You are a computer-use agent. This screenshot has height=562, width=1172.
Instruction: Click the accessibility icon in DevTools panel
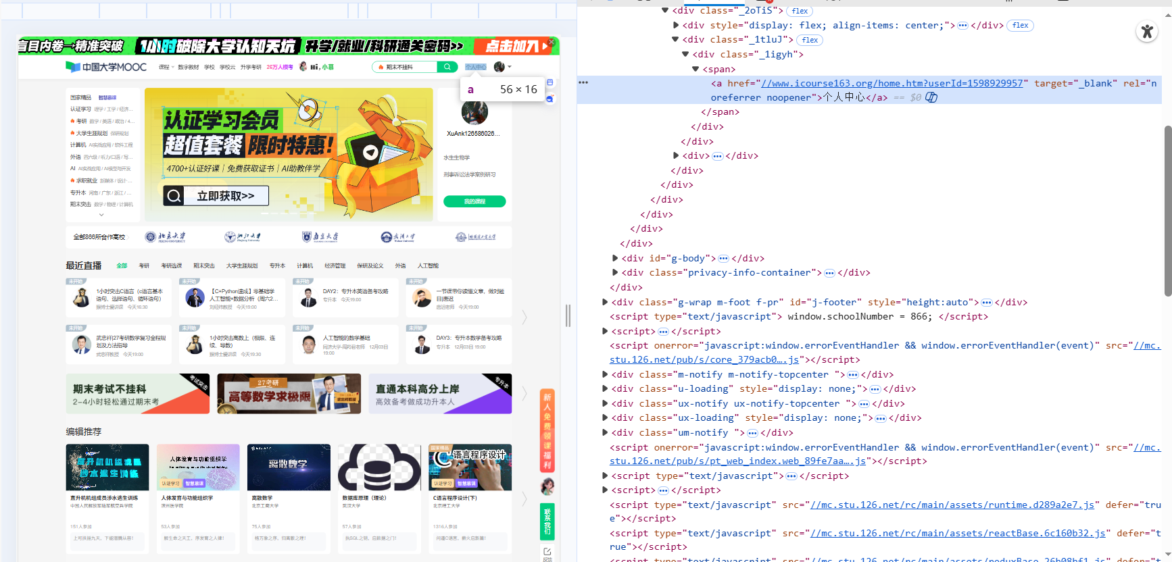(1147, 31)
